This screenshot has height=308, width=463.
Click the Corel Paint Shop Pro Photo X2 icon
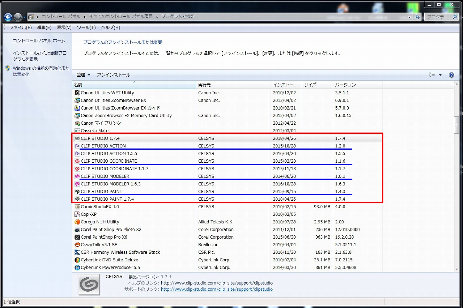click(x=77, y=230)
